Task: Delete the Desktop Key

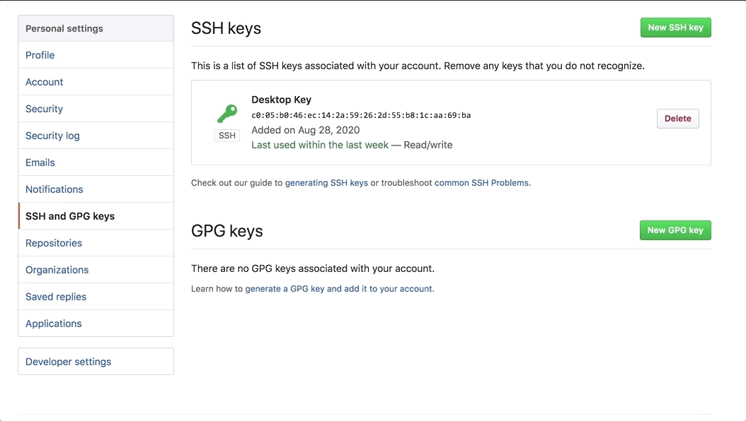Action: 677,119
